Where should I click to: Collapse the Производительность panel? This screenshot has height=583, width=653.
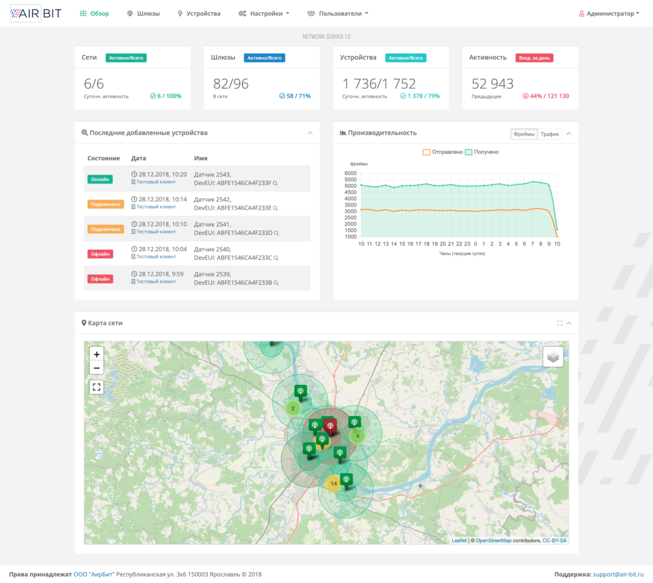tap(569, 134)
